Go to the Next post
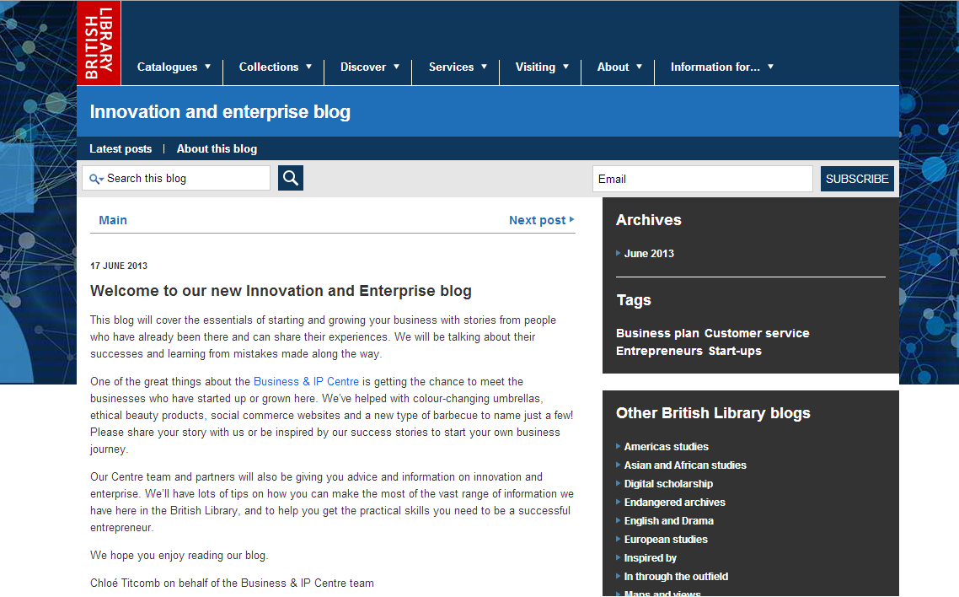 [x=541, y=220]
